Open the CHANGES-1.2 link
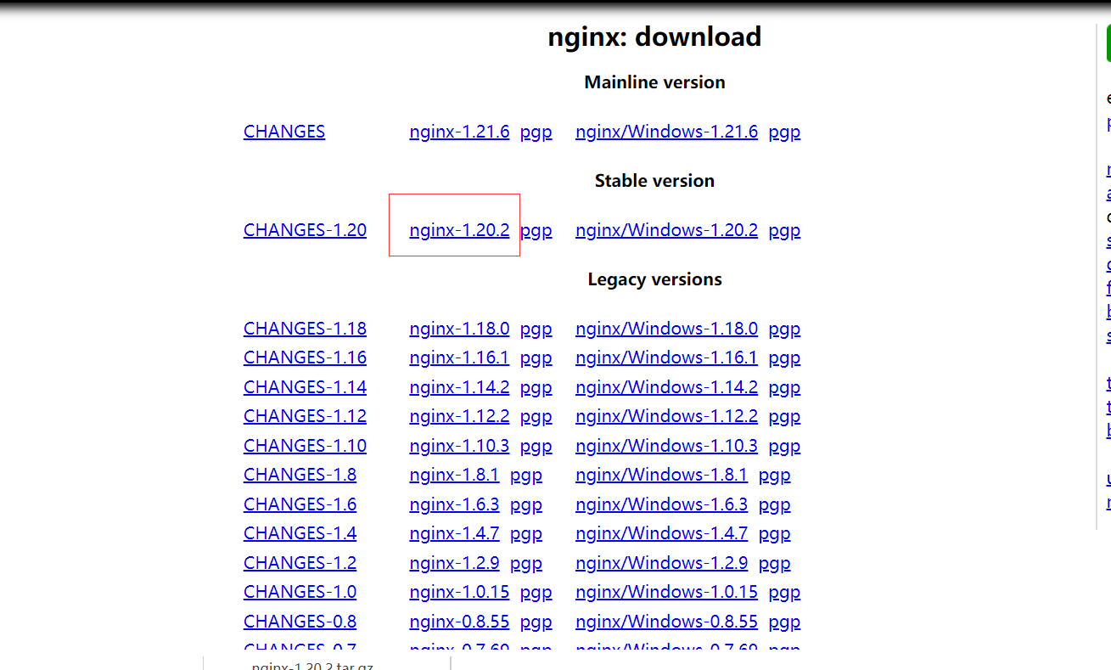The width and height of the screenshot is (1111, 670). (x=300, y=563)
